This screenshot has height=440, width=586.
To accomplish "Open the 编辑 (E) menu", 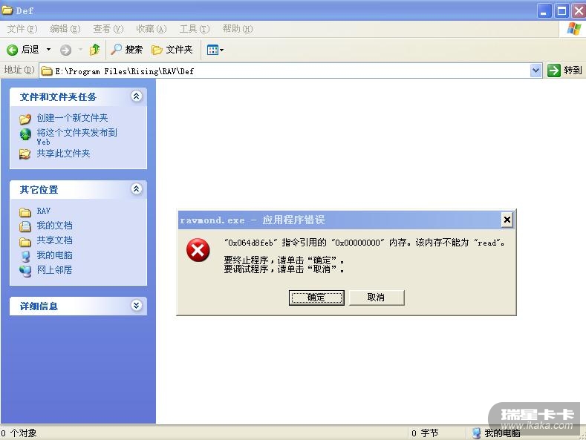I will point(65,29).
